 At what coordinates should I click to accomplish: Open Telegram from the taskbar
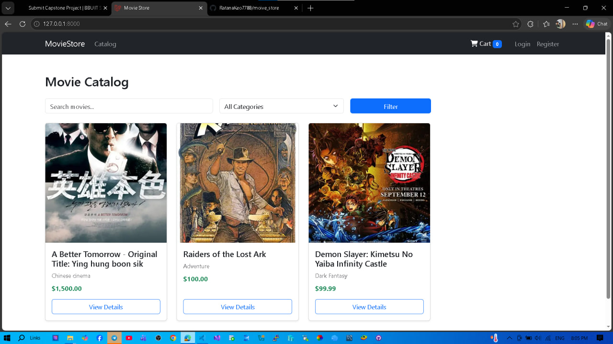tap(114, 338)
